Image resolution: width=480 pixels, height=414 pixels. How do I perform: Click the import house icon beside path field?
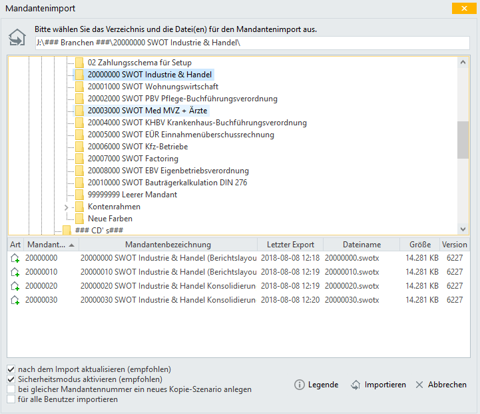(17, 37)
